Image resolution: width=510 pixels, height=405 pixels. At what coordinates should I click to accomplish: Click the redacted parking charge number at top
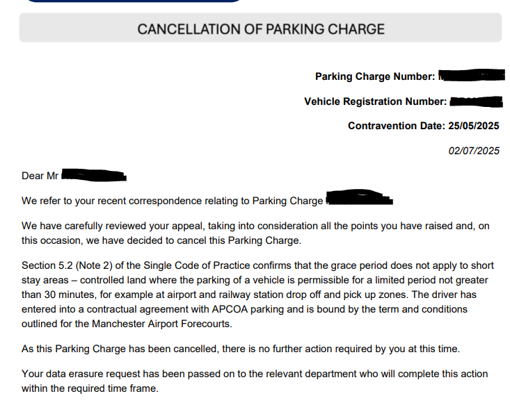[471, 75]
